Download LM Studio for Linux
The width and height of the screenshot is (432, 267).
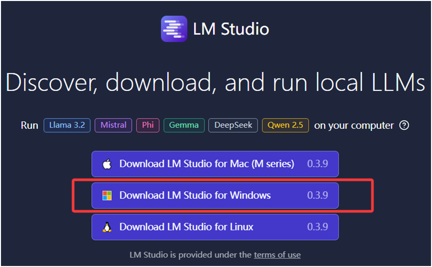click(x=215, y=227)
